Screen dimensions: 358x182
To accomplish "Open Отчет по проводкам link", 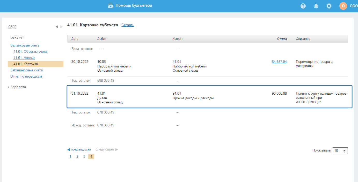I will (26, 77).
